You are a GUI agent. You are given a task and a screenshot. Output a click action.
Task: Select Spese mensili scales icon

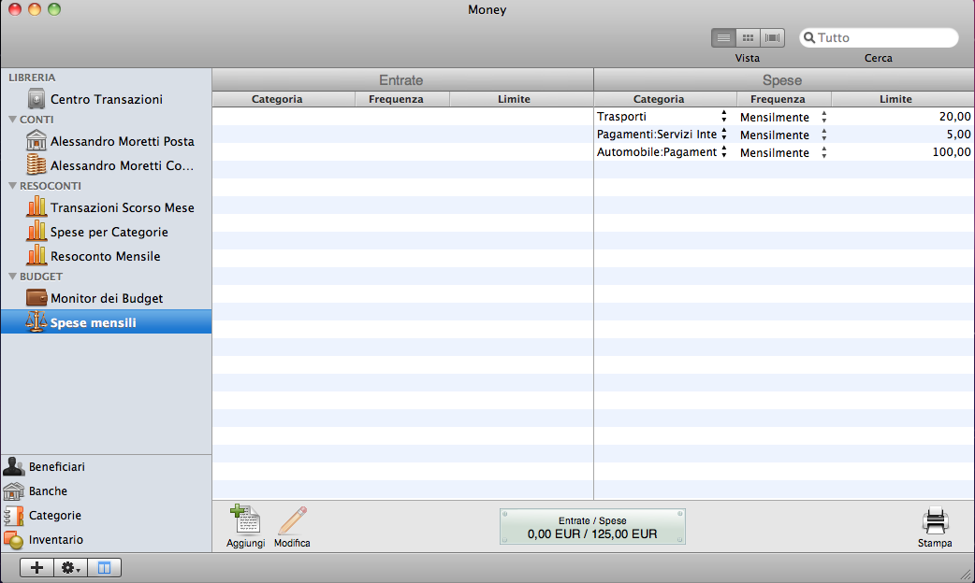[x=36, y=321]
